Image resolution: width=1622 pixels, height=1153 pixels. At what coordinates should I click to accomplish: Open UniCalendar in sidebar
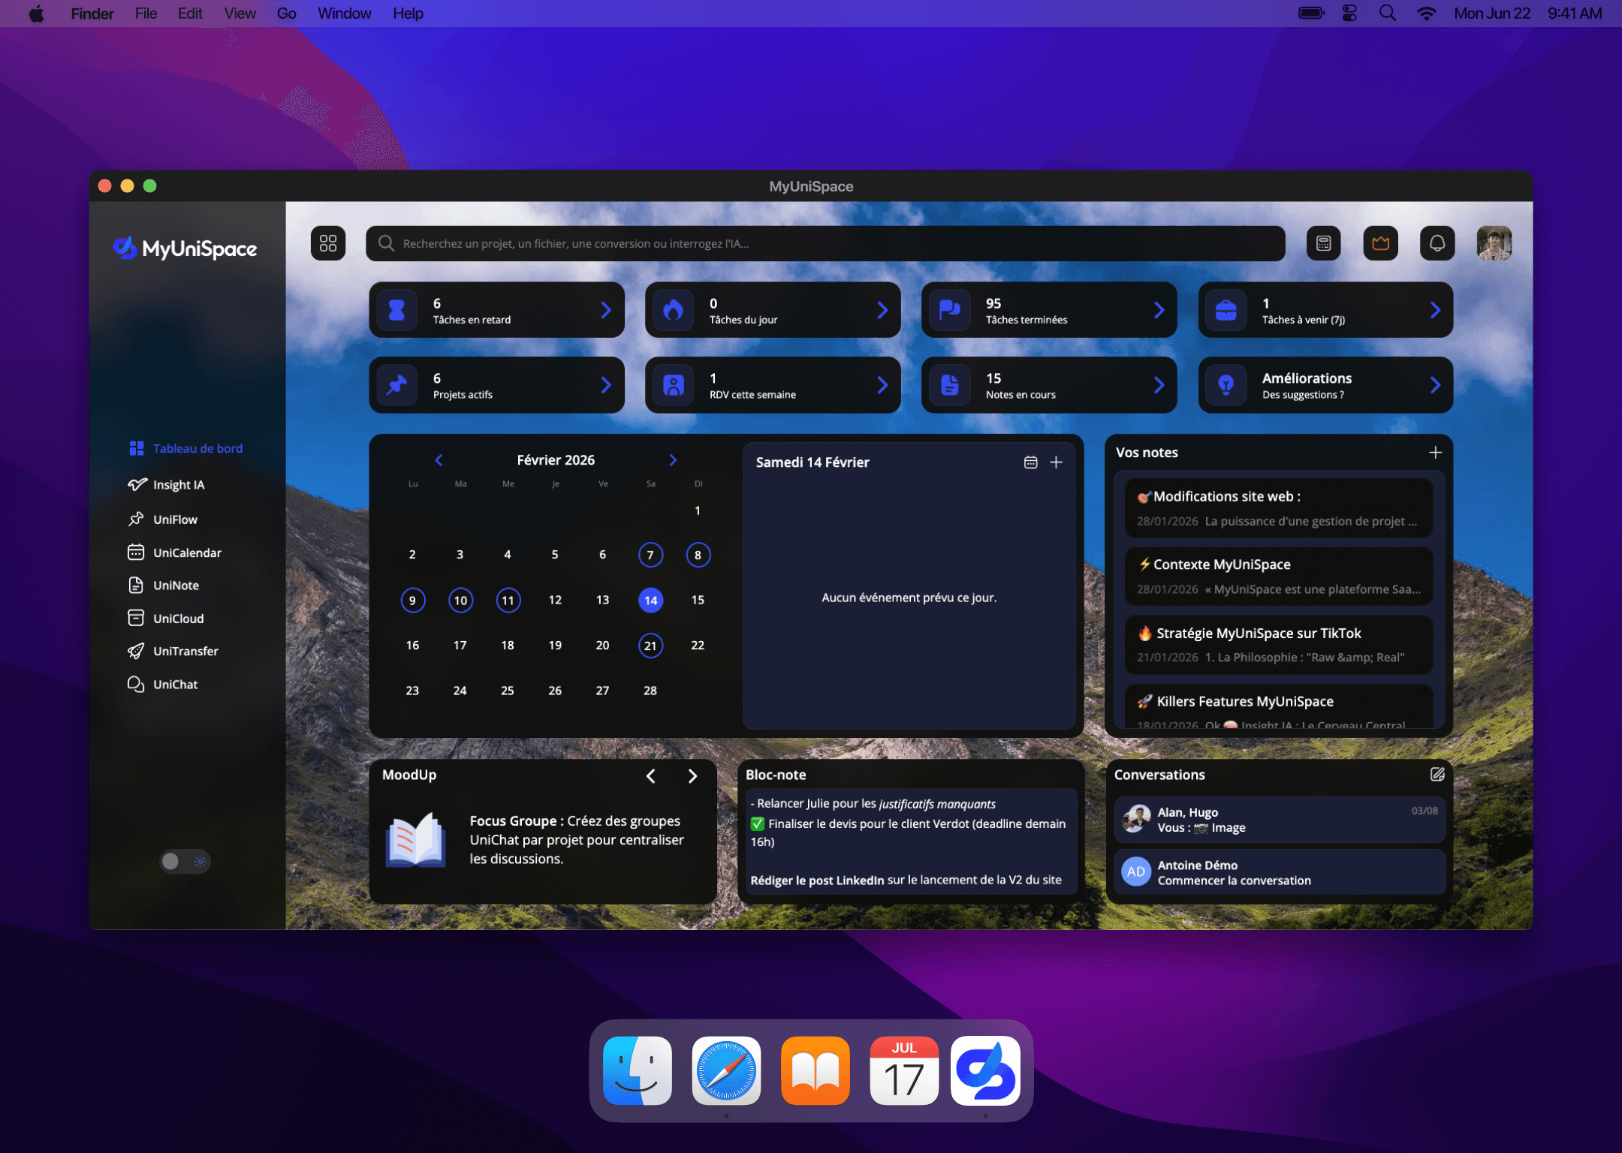click(x=187, y=552)
